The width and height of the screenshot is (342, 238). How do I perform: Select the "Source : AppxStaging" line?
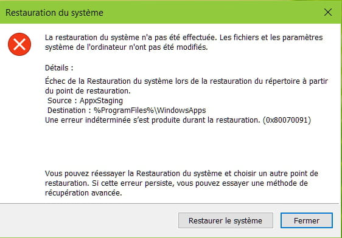tap(85, 101)
